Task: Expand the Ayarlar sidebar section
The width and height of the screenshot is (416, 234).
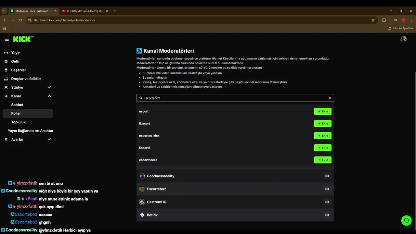Action: (x=49, y=139)
